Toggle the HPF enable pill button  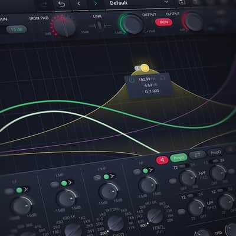(173, 181)
